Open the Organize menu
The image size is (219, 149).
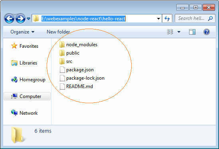[22, 32]
